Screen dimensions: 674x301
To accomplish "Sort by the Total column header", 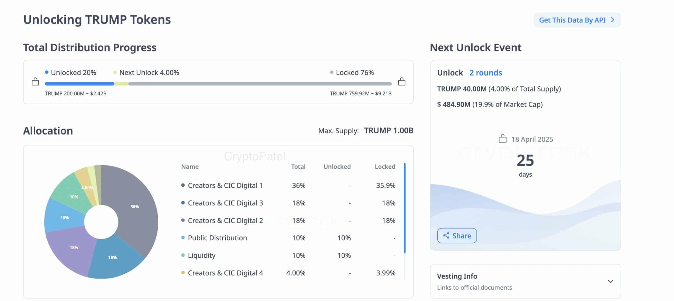I will click(x=298, y=167).
